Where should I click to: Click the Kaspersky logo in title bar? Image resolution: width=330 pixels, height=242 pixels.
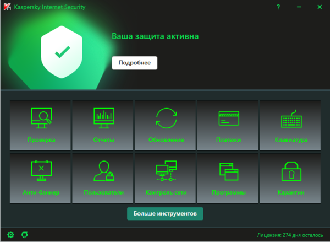(x=7, y=7)
